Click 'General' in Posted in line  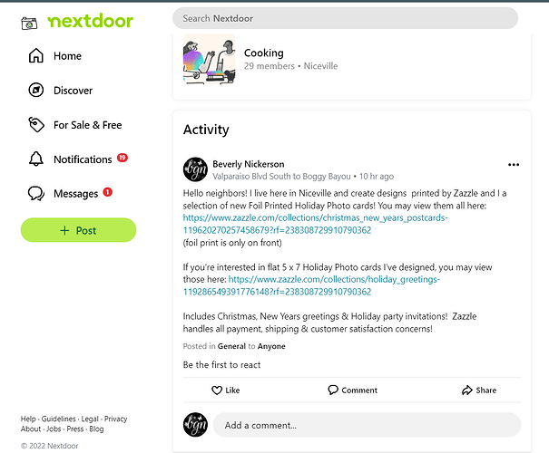pos(231,346)
